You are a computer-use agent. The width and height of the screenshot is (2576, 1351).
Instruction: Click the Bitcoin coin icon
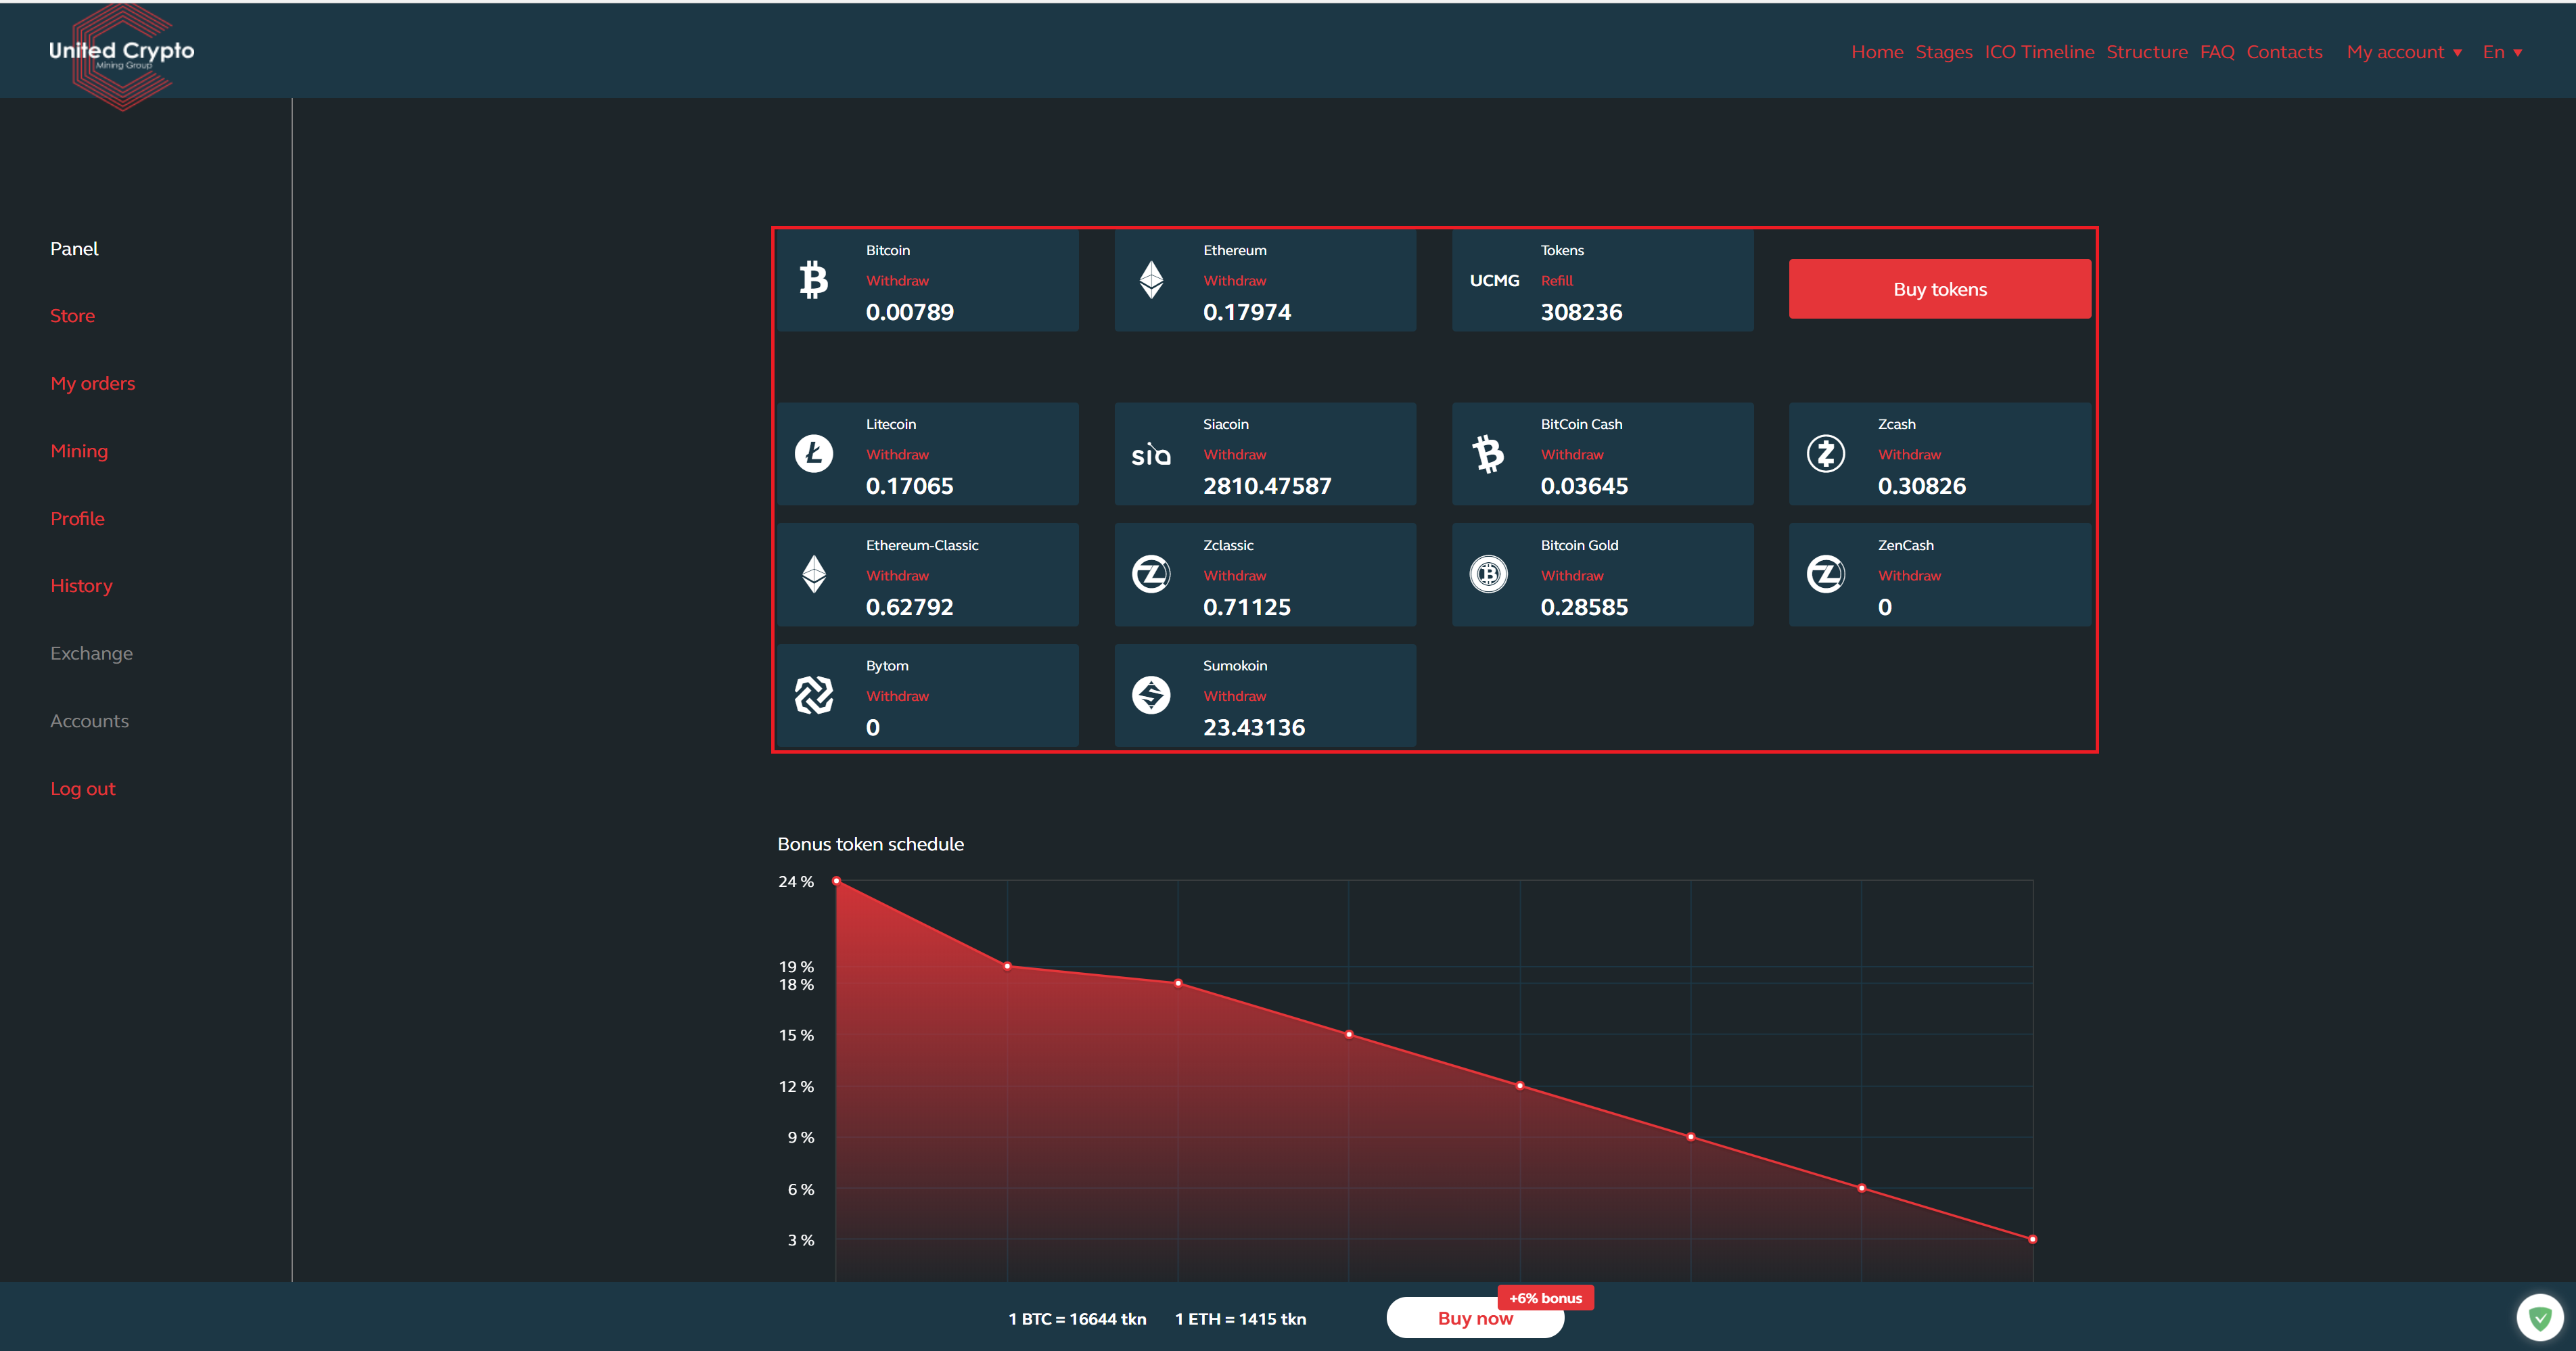pos(813,280)
